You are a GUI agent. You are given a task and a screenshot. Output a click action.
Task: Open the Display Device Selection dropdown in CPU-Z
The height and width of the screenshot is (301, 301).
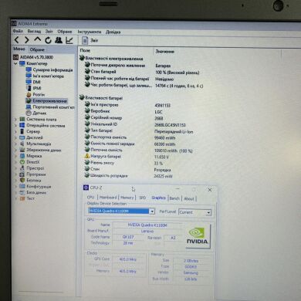tap(152, 211)
